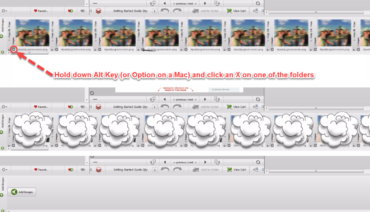Click the green plus icon in the empty-tray screenshot
370x212 pixels.
pos(2,195)
